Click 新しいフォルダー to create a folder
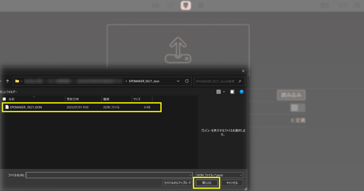This screenshot has height=191, width=364. coord(9,92)
